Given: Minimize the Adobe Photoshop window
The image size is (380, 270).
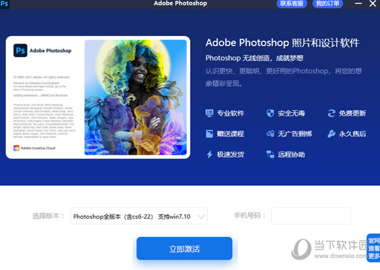Looking at the screenshot, I should pyautogui.click(x=358, y=3).
